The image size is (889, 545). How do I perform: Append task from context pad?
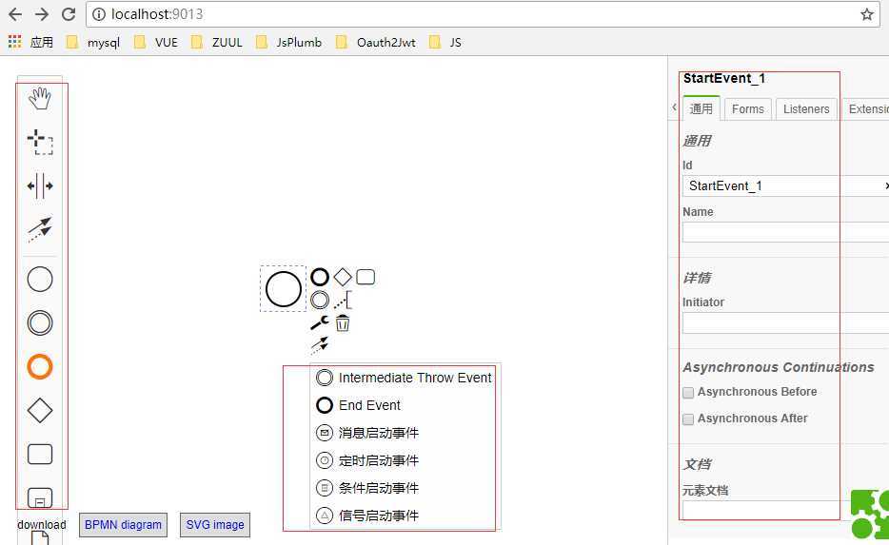pos(365,277)
